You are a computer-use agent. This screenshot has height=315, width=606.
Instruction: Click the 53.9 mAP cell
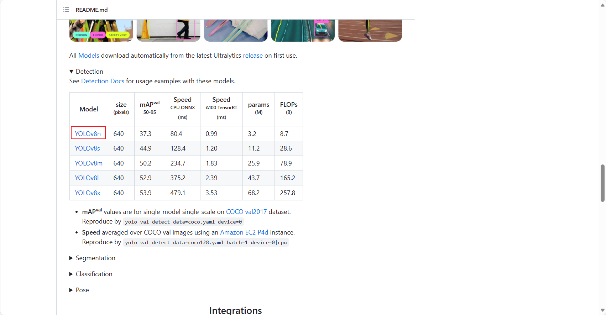tap(150, 193)
